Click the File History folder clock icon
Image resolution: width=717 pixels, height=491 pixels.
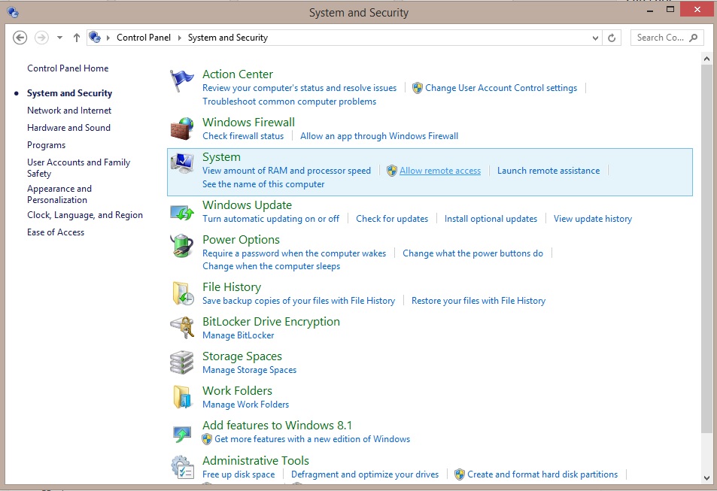[183, 293]
